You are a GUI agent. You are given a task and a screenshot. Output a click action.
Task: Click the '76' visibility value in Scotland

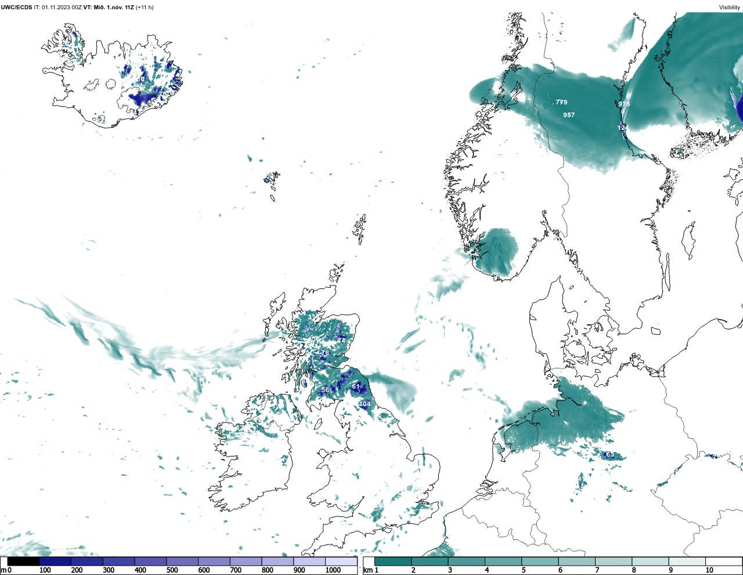[325, 353]
